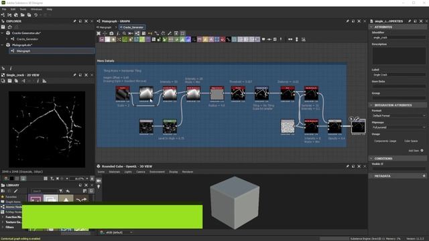Open Environment menu in 3D View
The image size is (429, 241).
pos(157,172)
